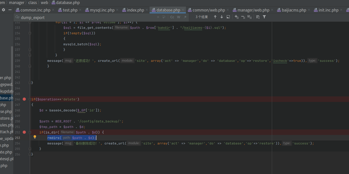
Task: Click the "3个结果" results count
Action: pyautogui.click(x=202, y=17)
